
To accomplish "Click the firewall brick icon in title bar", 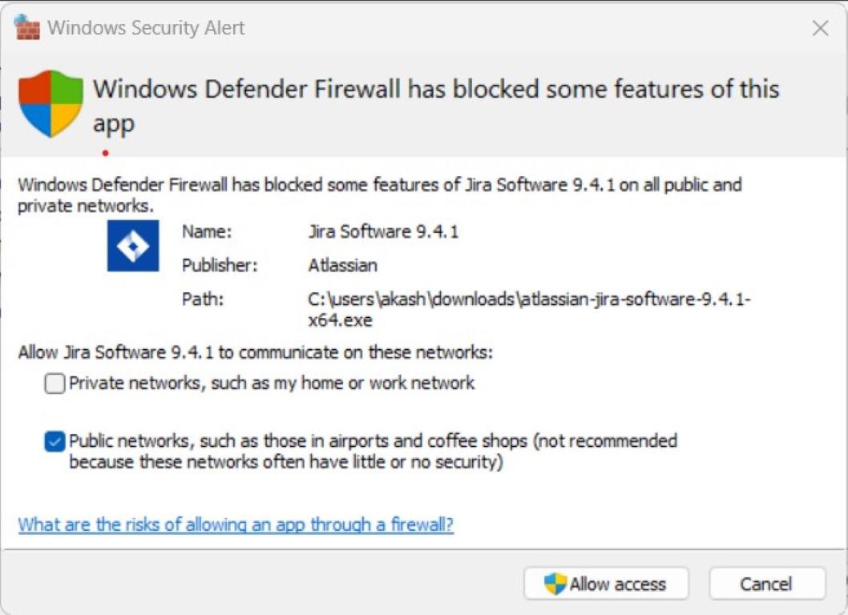I will click(x=27, y=28).
